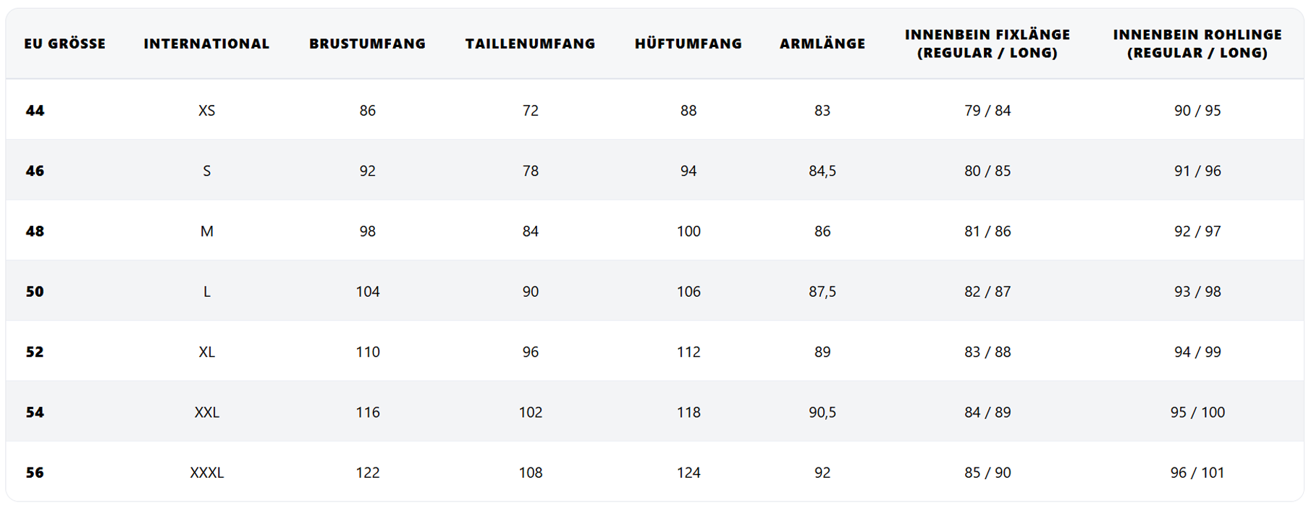Select Armlänge value 87,5 in L row
Image resolution: width=1306 pixels, height=511 pixels.
(x=822, y=292)
